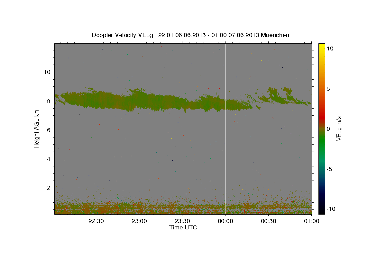
Task: Click the colorbar value 0
Action: [x=328, y=129]
